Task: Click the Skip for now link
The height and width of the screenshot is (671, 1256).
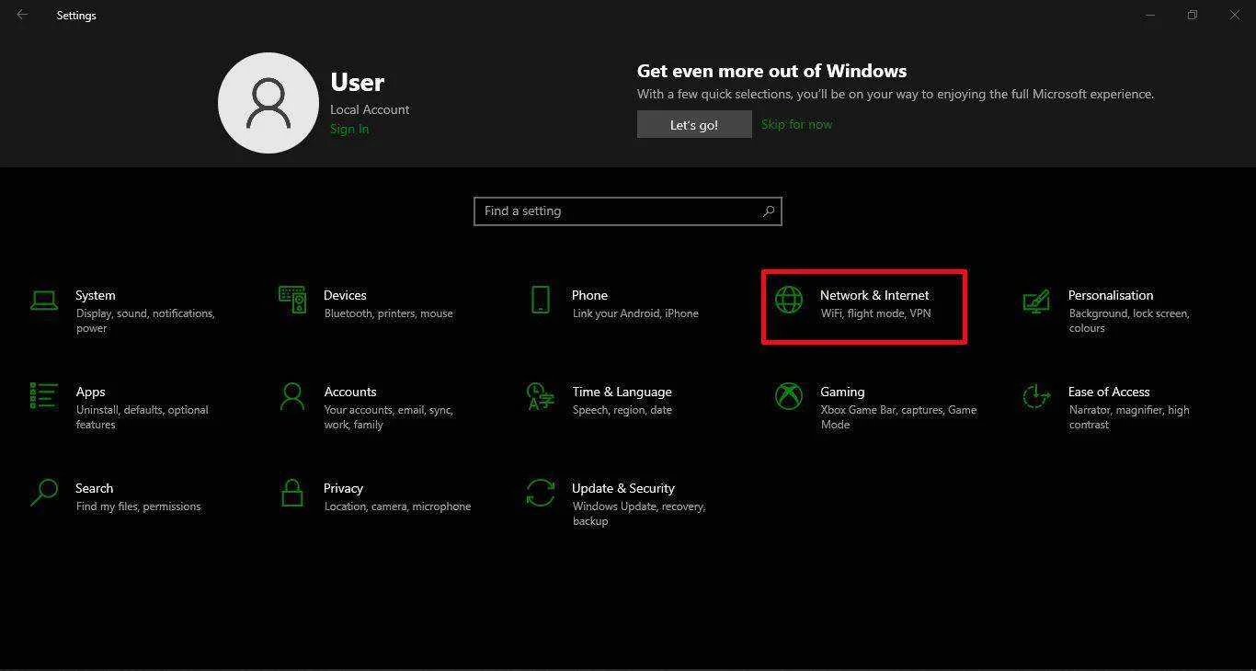Action: click(796, 124)
